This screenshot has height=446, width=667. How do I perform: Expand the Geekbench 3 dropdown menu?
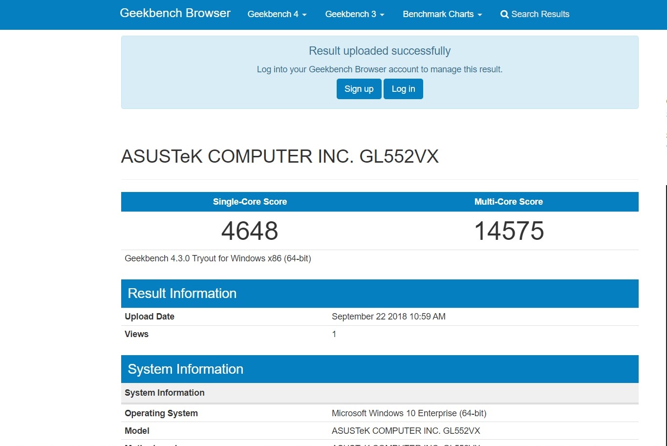click(355, 14)
